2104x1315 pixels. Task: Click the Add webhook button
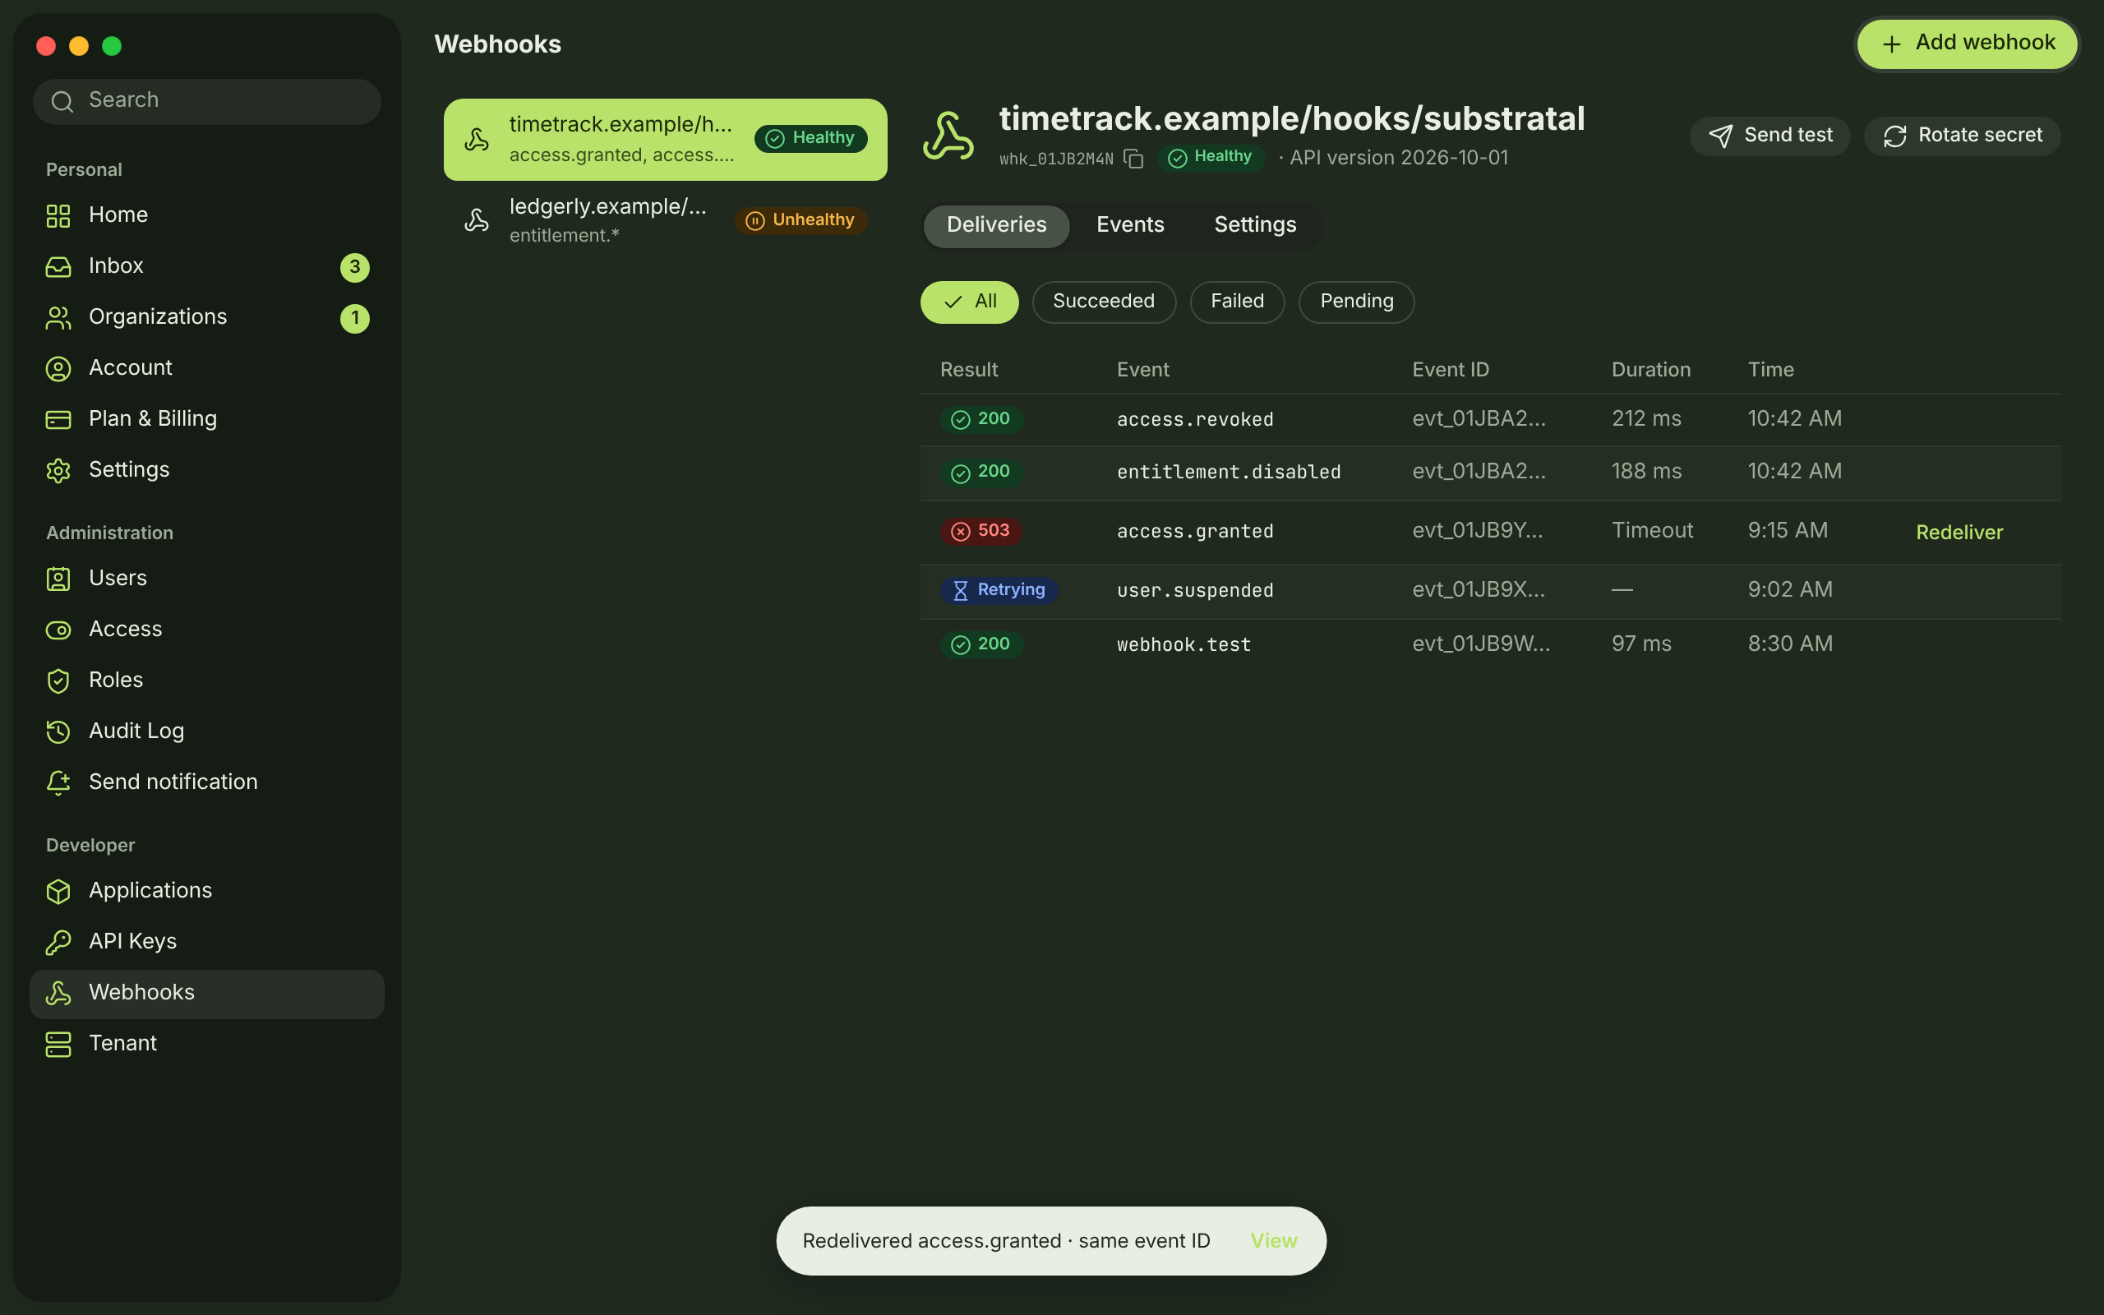point(1968,44)
